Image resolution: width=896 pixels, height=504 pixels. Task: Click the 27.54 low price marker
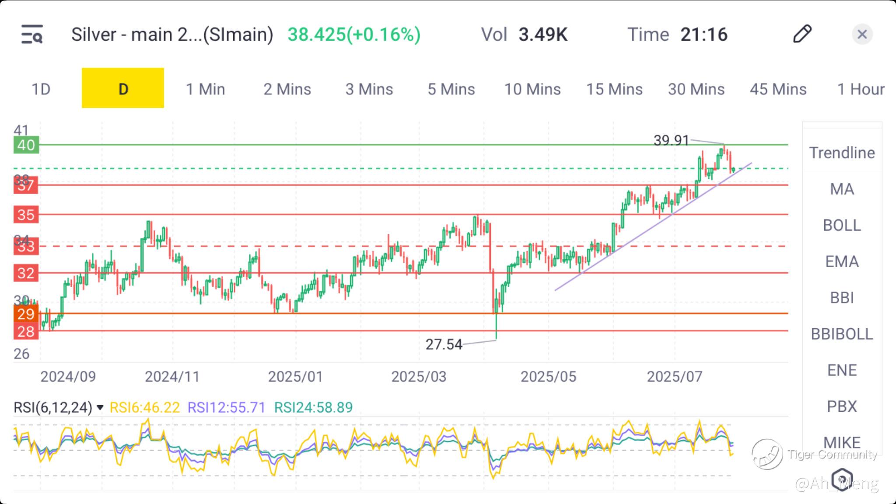tap(444, 344)
